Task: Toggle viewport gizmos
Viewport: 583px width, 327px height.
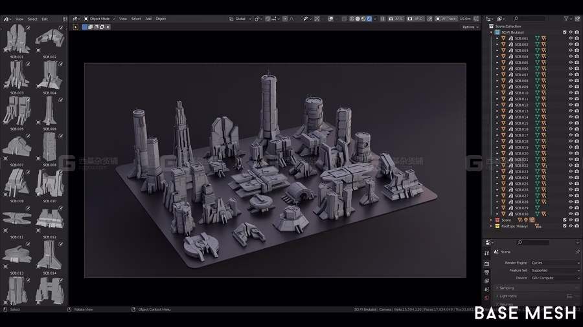Action: [x=317, y=19]
